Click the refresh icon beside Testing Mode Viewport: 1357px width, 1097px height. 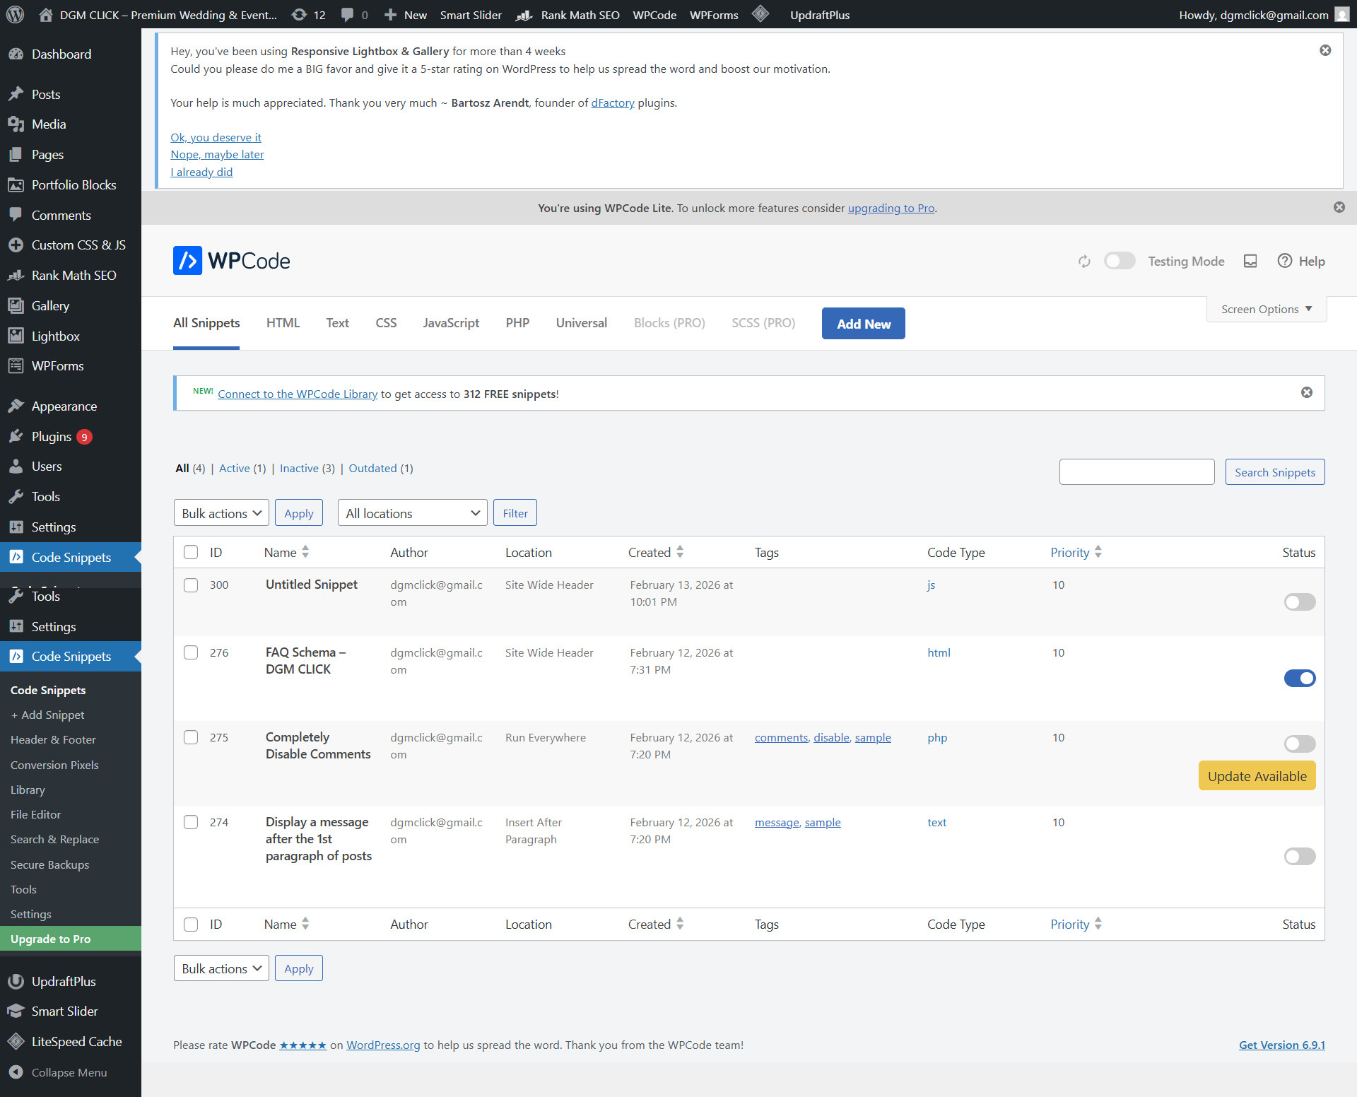(1084, 262)
